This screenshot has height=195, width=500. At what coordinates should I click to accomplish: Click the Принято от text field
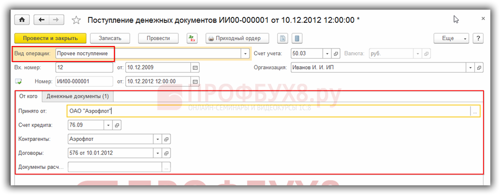[269, 111]
